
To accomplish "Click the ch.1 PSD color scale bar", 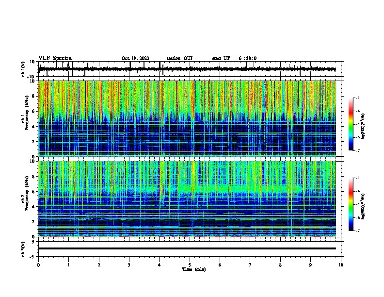I will pos(351,124).
